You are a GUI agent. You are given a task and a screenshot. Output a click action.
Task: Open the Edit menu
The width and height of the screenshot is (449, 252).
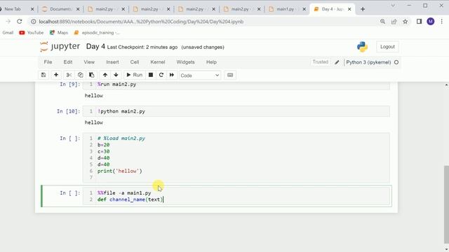pyautogui.click(x=68, y=62)
